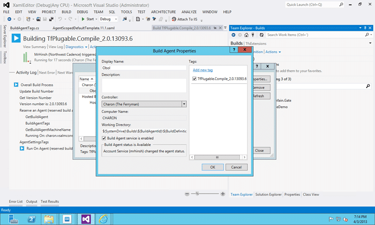Open the New Project dropdown arrow

33,19
